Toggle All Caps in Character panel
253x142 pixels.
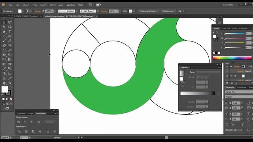(x=227, y=125)
